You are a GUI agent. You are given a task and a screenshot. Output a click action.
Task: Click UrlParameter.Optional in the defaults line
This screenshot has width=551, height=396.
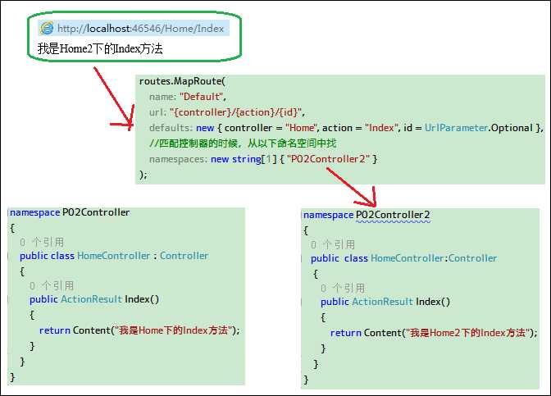[x=479, y=128]
